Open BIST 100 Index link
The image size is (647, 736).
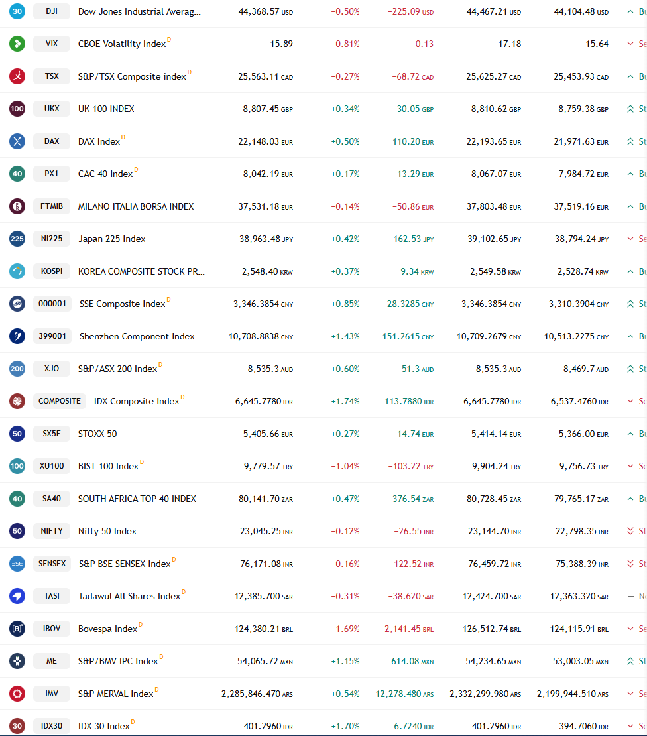point(108,467)
